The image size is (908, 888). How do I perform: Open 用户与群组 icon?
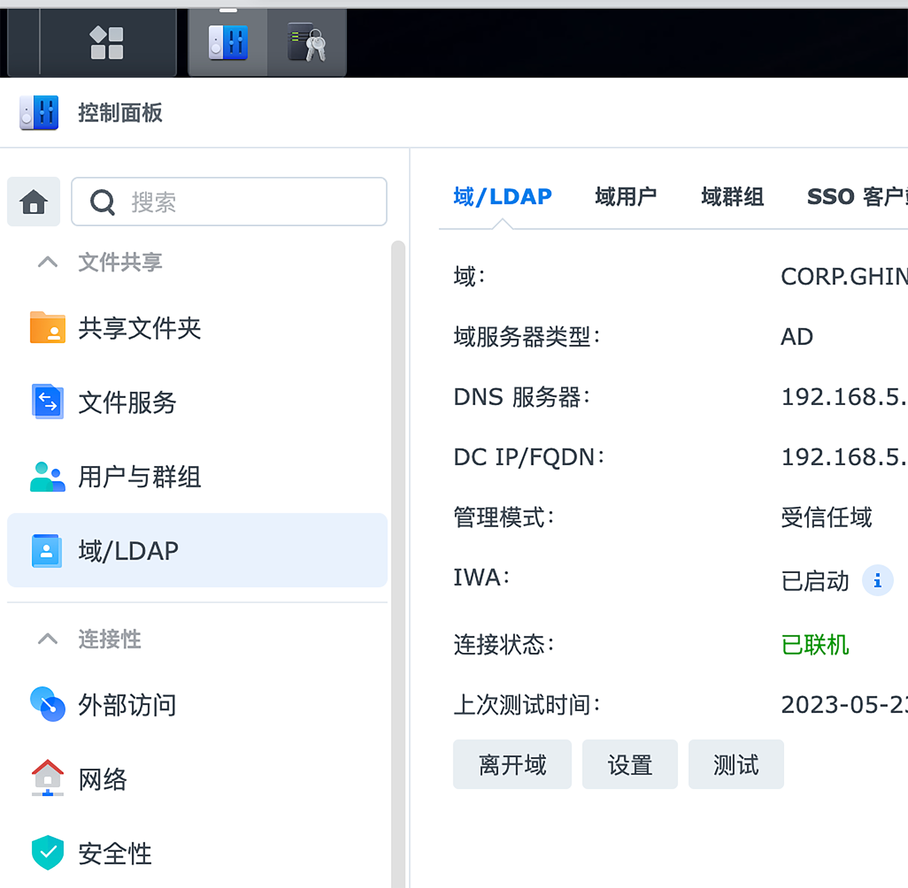pyautogui.click(x=47, y=477)
